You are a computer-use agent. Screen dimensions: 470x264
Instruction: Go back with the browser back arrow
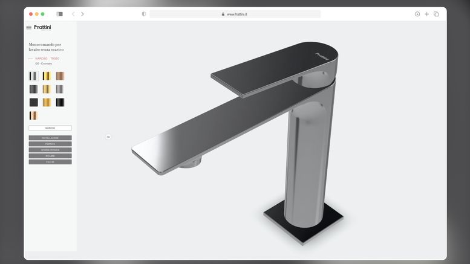pos(73,14)
